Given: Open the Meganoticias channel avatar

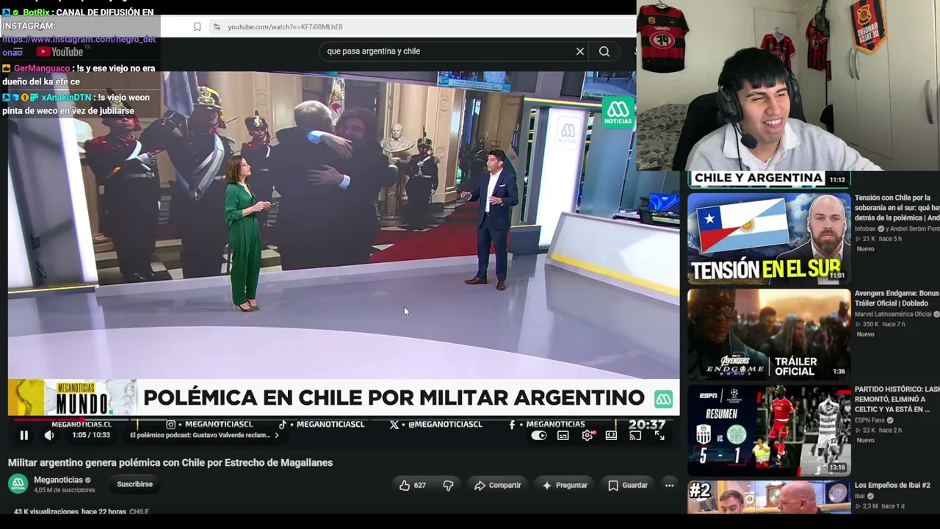Looking at the screenshot, I should pos(18,484).
